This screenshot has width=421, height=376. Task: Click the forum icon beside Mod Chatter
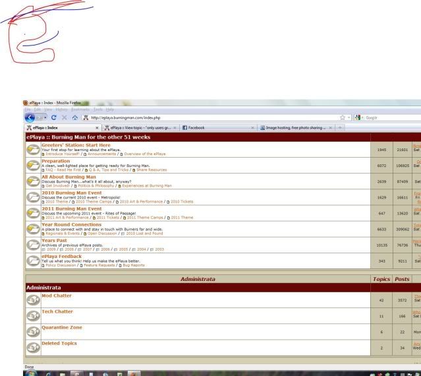(33, 300)
